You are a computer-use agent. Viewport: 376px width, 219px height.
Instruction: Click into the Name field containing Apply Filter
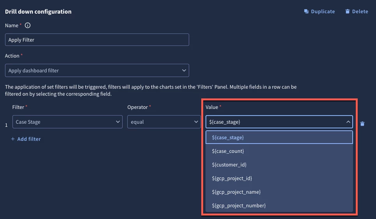97,40
